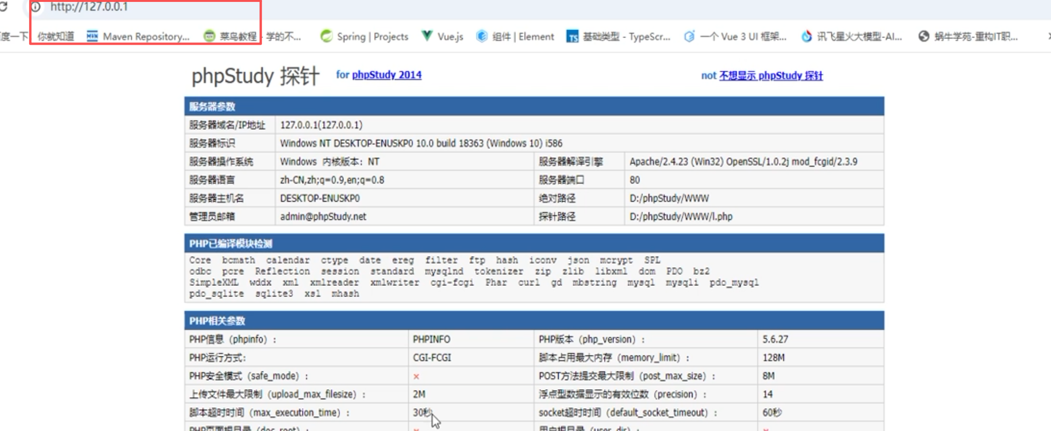Click the address bar URL http://127.0.0.1
1051x431 pixels.
89,7
